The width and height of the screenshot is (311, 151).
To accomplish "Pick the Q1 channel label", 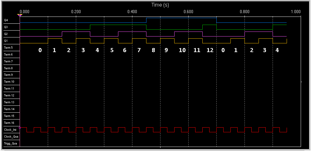I will 6,41.
